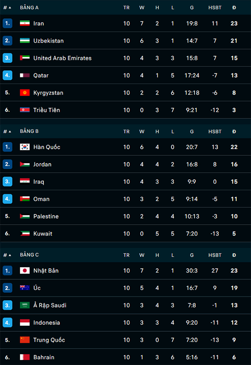Click the Indonesia flag icon
The height and width of the screenshot is (365, 251).
25,323
